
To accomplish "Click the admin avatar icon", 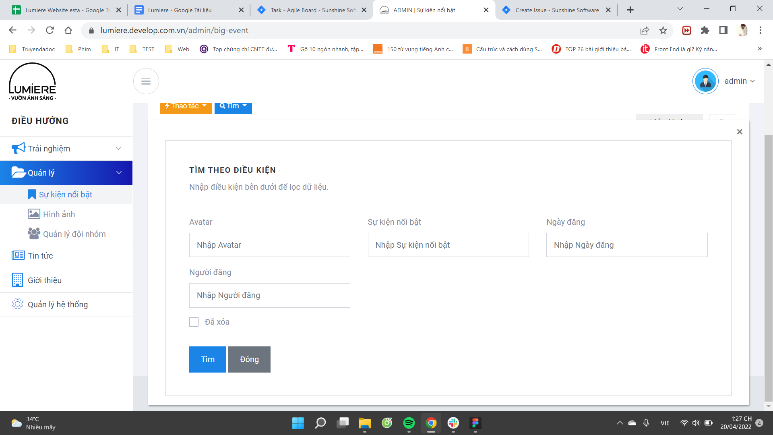I will tap(705, 81).
